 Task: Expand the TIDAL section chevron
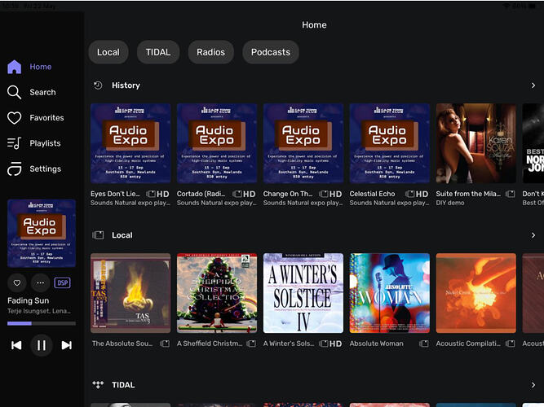pyautogui.click(x=533, y=385)
